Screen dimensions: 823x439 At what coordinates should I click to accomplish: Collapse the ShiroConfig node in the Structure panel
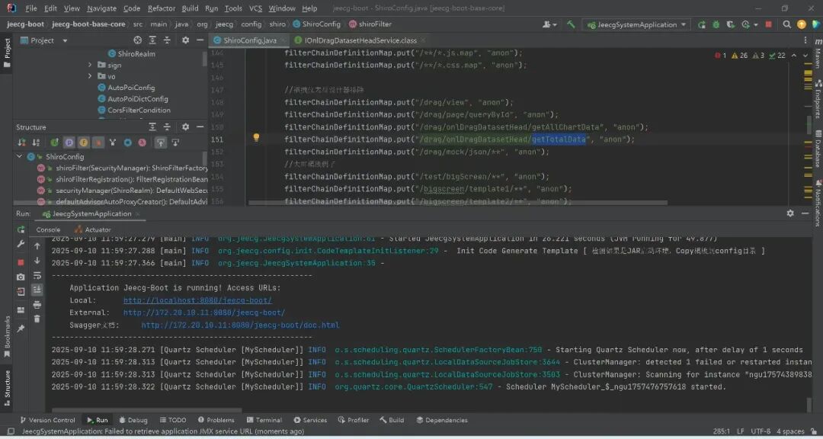tap(20, 156)
